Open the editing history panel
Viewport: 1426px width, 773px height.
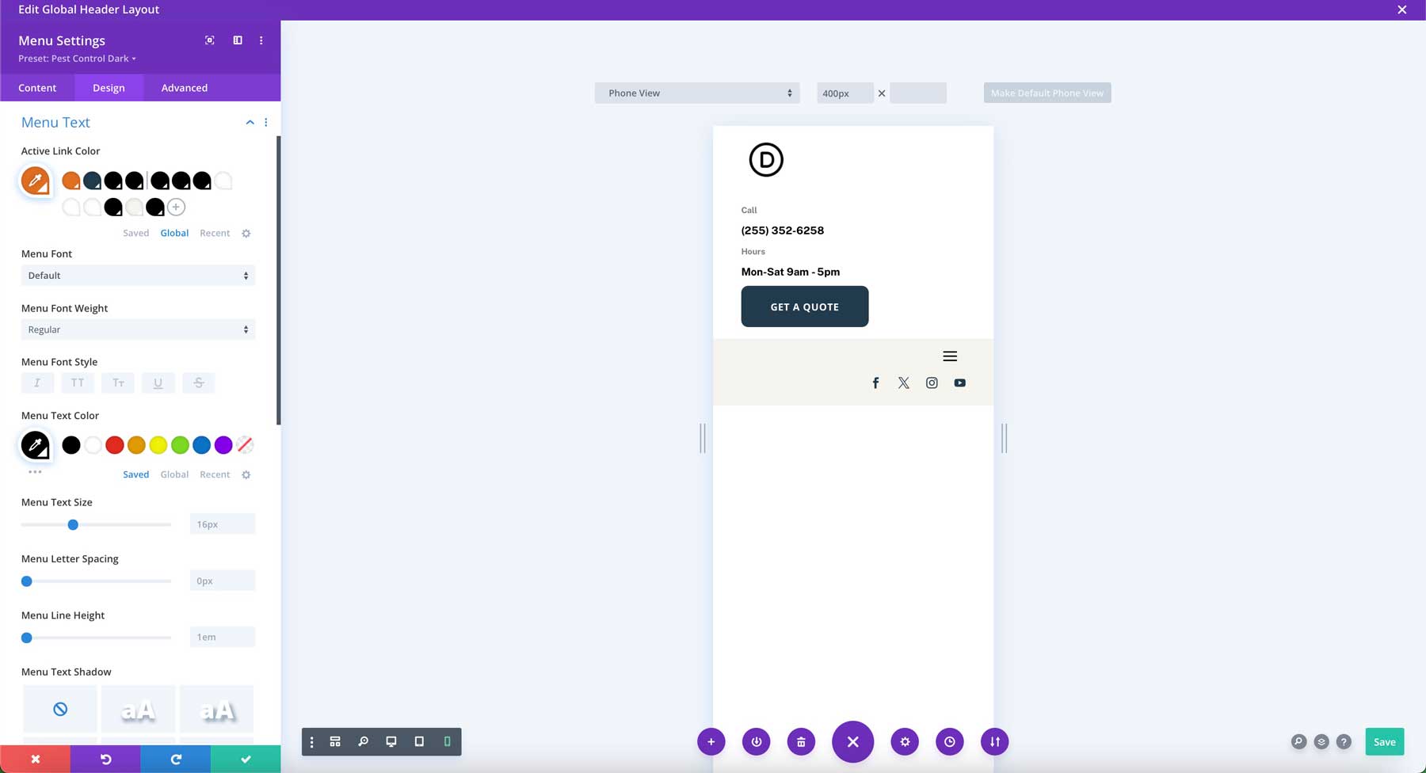[949, 741]
